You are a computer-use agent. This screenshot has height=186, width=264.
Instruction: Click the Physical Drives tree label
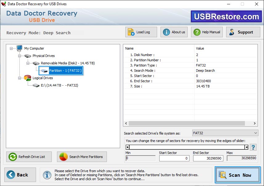click(x=44, y=56)
